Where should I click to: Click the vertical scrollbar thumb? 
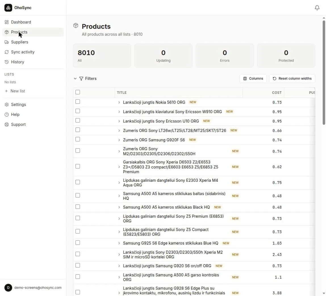[324, 72]
